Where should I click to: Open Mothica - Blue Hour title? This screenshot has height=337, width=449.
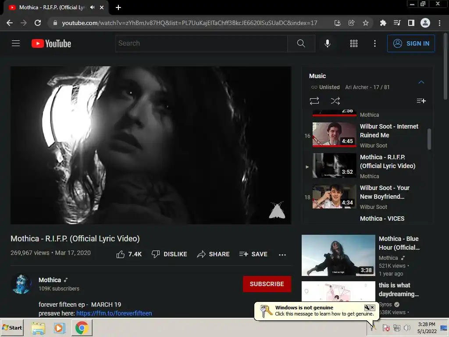[x=399, y=243]
